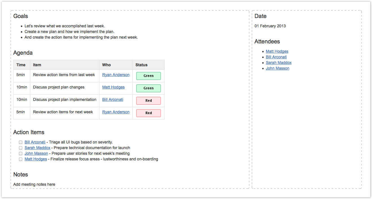Tick the Sarah Maddox technical documentation checkbox
372x199 pixels.
(21, 148)
